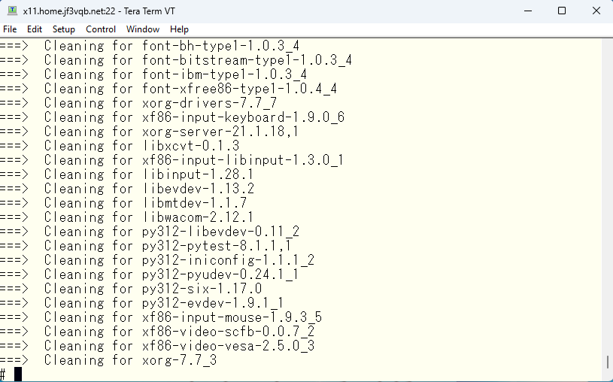The image size is (613, 382).
Task: Click the xorg-server-21.1.18,1 text in terminal
Action: (x=220, y=132)
